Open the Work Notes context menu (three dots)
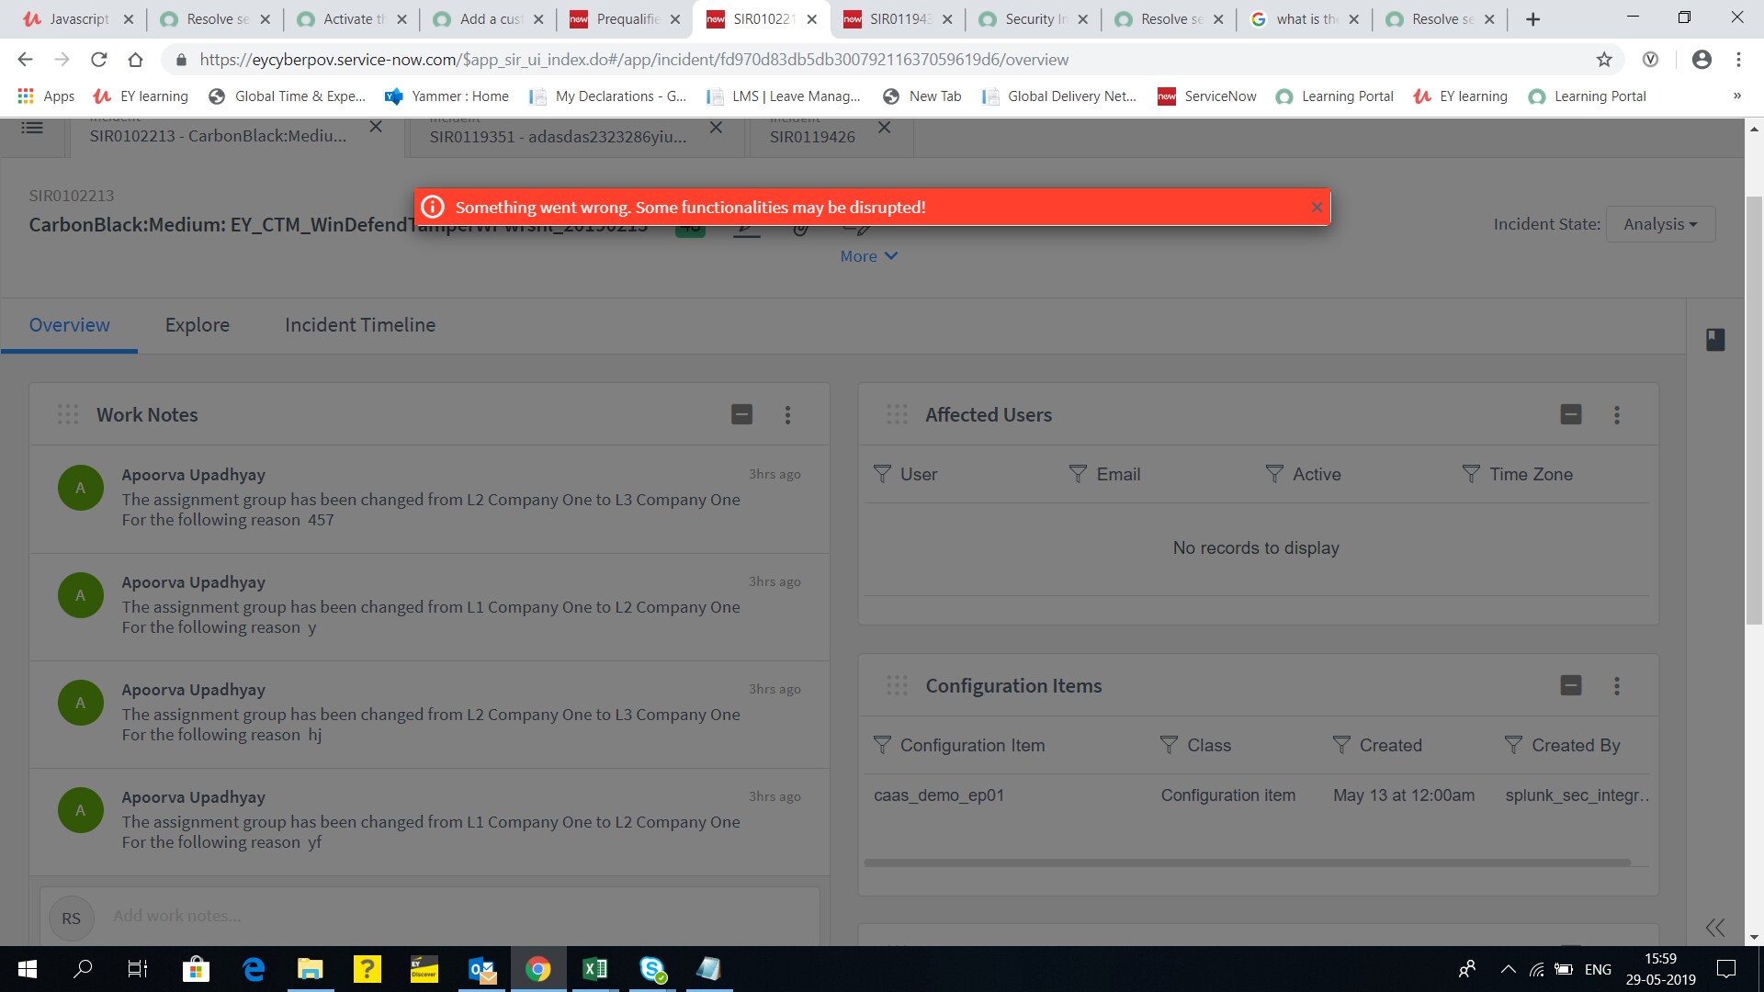1764x992 pixels. (788, 414)
